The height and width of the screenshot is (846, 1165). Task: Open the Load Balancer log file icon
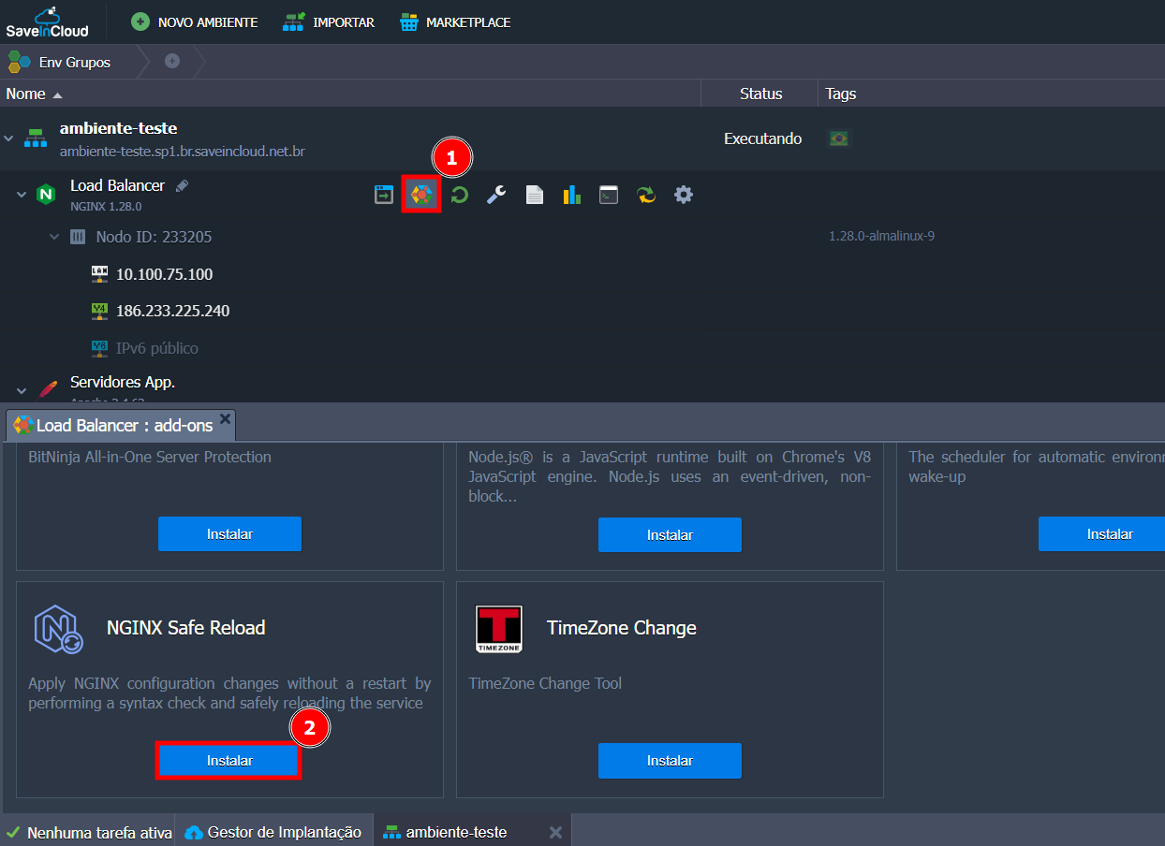click(x=534, y=195)
